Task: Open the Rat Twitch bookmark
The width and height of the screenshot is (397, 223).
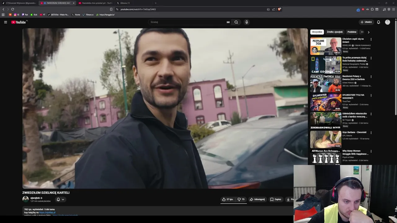Action: (x=25, y=15)
